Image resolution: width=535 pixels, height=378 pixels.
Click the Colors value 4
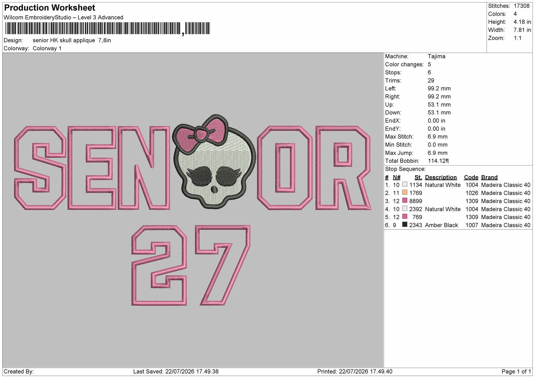click(515, 14)
